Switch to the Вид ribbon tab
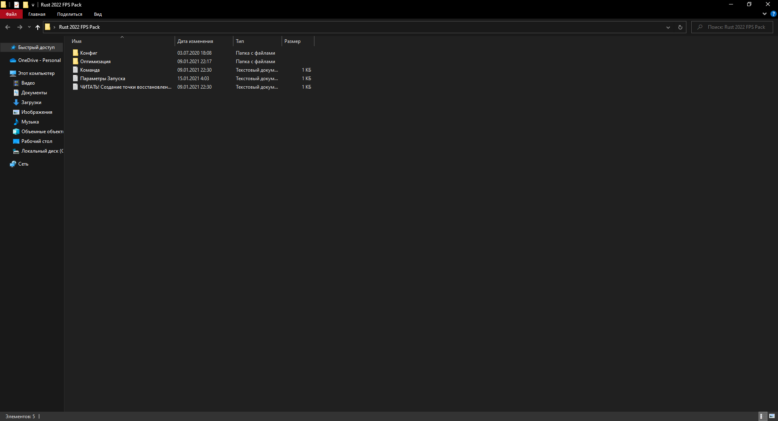 [98, 14]
